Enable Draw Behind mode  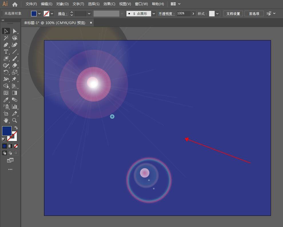coord(10,153)
